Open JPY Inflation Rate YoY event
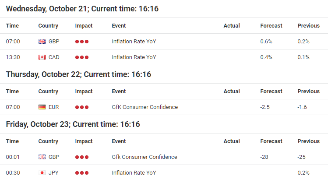 point(134,173)
